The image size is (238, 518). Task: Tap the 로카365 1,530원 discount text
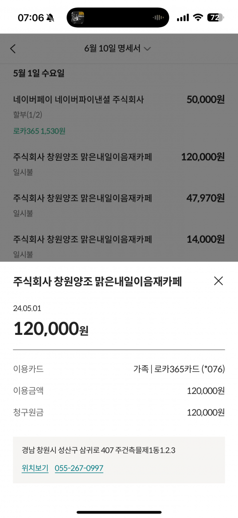[39, 131]
